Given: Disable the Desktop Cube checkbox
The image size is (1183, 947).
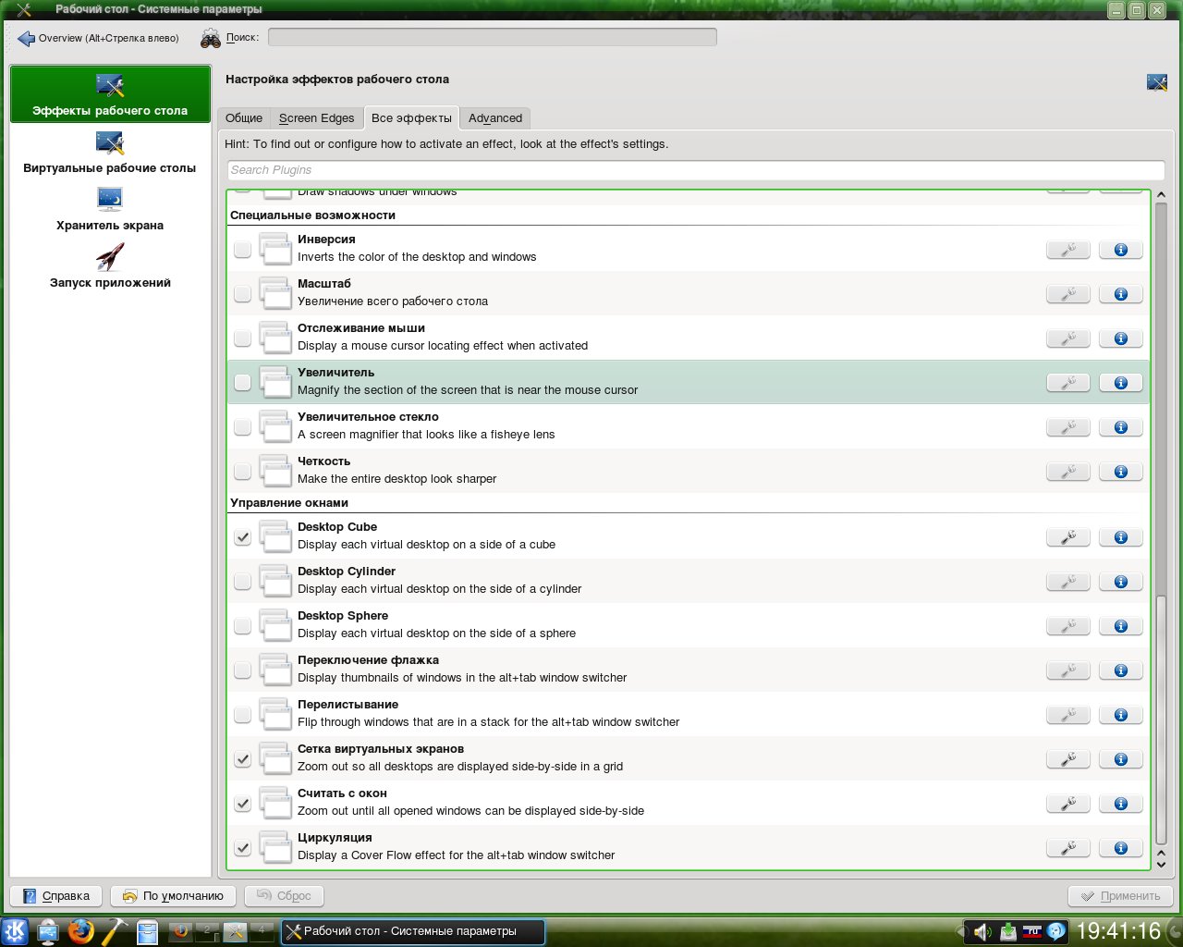Looking at the screenshot, I should click(242, 537).
